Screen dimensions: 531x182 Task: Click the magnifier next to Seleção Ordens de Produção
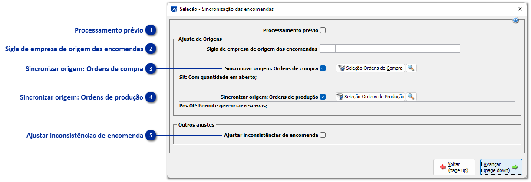click(x=411, y=97)
